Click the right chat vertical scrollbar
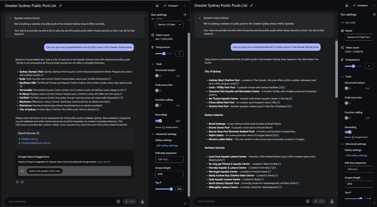Viewport: 377px width, 207px height. [336, 69]
